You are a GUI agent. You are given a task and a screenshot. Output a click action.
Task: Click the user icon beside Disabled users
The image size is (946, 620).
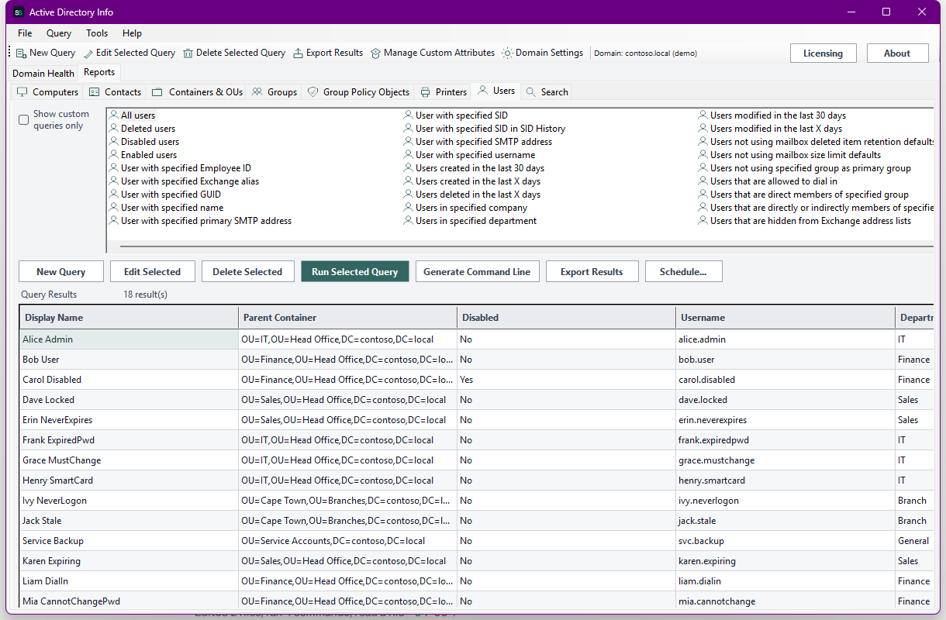114,142
